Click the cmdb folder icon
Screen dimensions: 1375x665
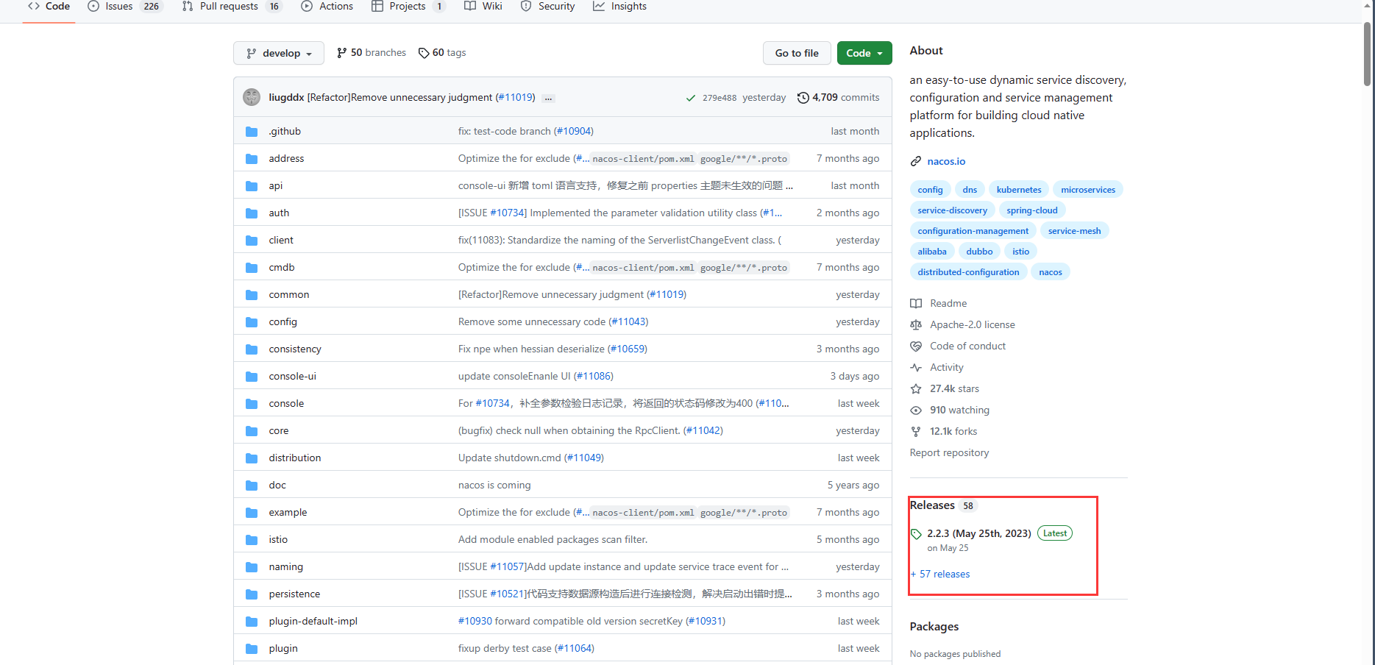pos(252,267)
